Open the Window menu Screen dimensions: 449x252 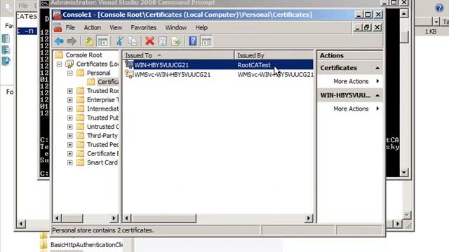click(x=176, y=28)
